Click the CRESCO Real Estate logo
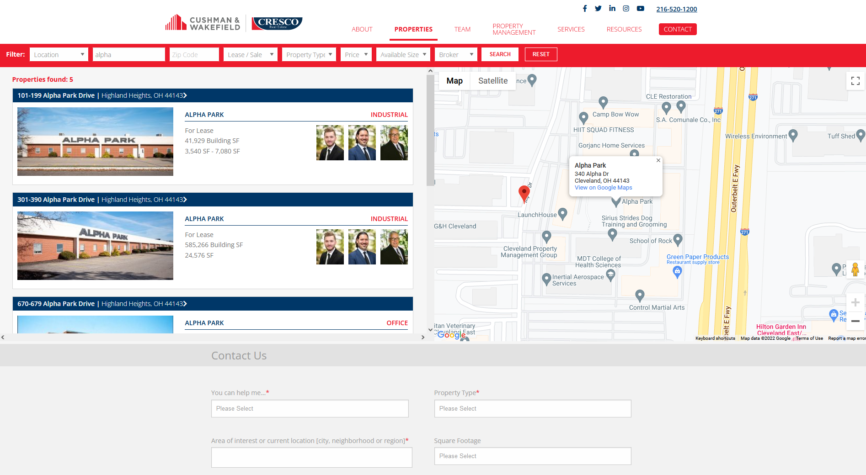The height and width of the screenshot is (475, 866). pos(277,23)
